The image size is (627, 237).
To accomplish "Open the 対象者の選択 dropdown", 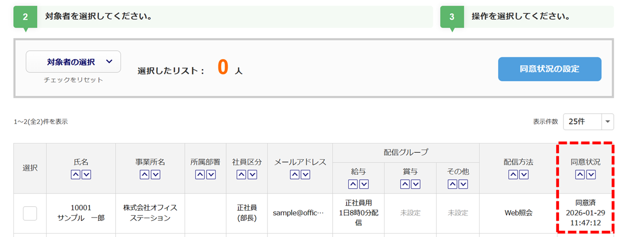I will pyautogui.click(x=73, y=62).
